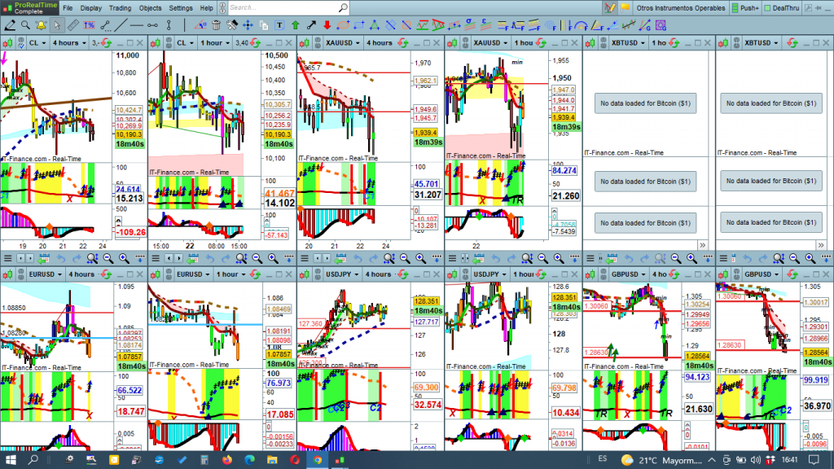Click top 'No data loaded for Bitcoin' button
The width and height of the screenshot is (834, 469).
point(643,103)
